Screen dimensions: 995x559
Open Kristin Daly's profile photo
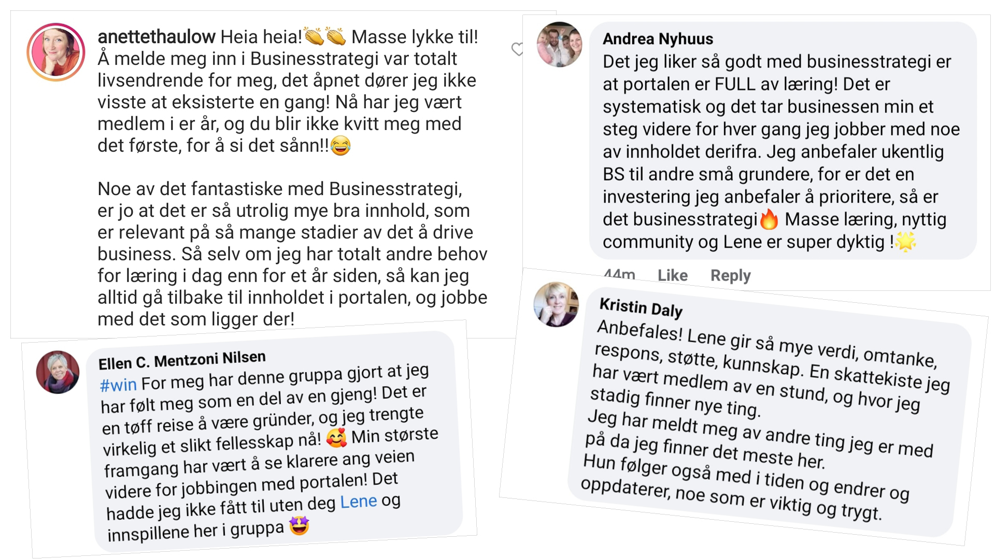pos(556,304)
